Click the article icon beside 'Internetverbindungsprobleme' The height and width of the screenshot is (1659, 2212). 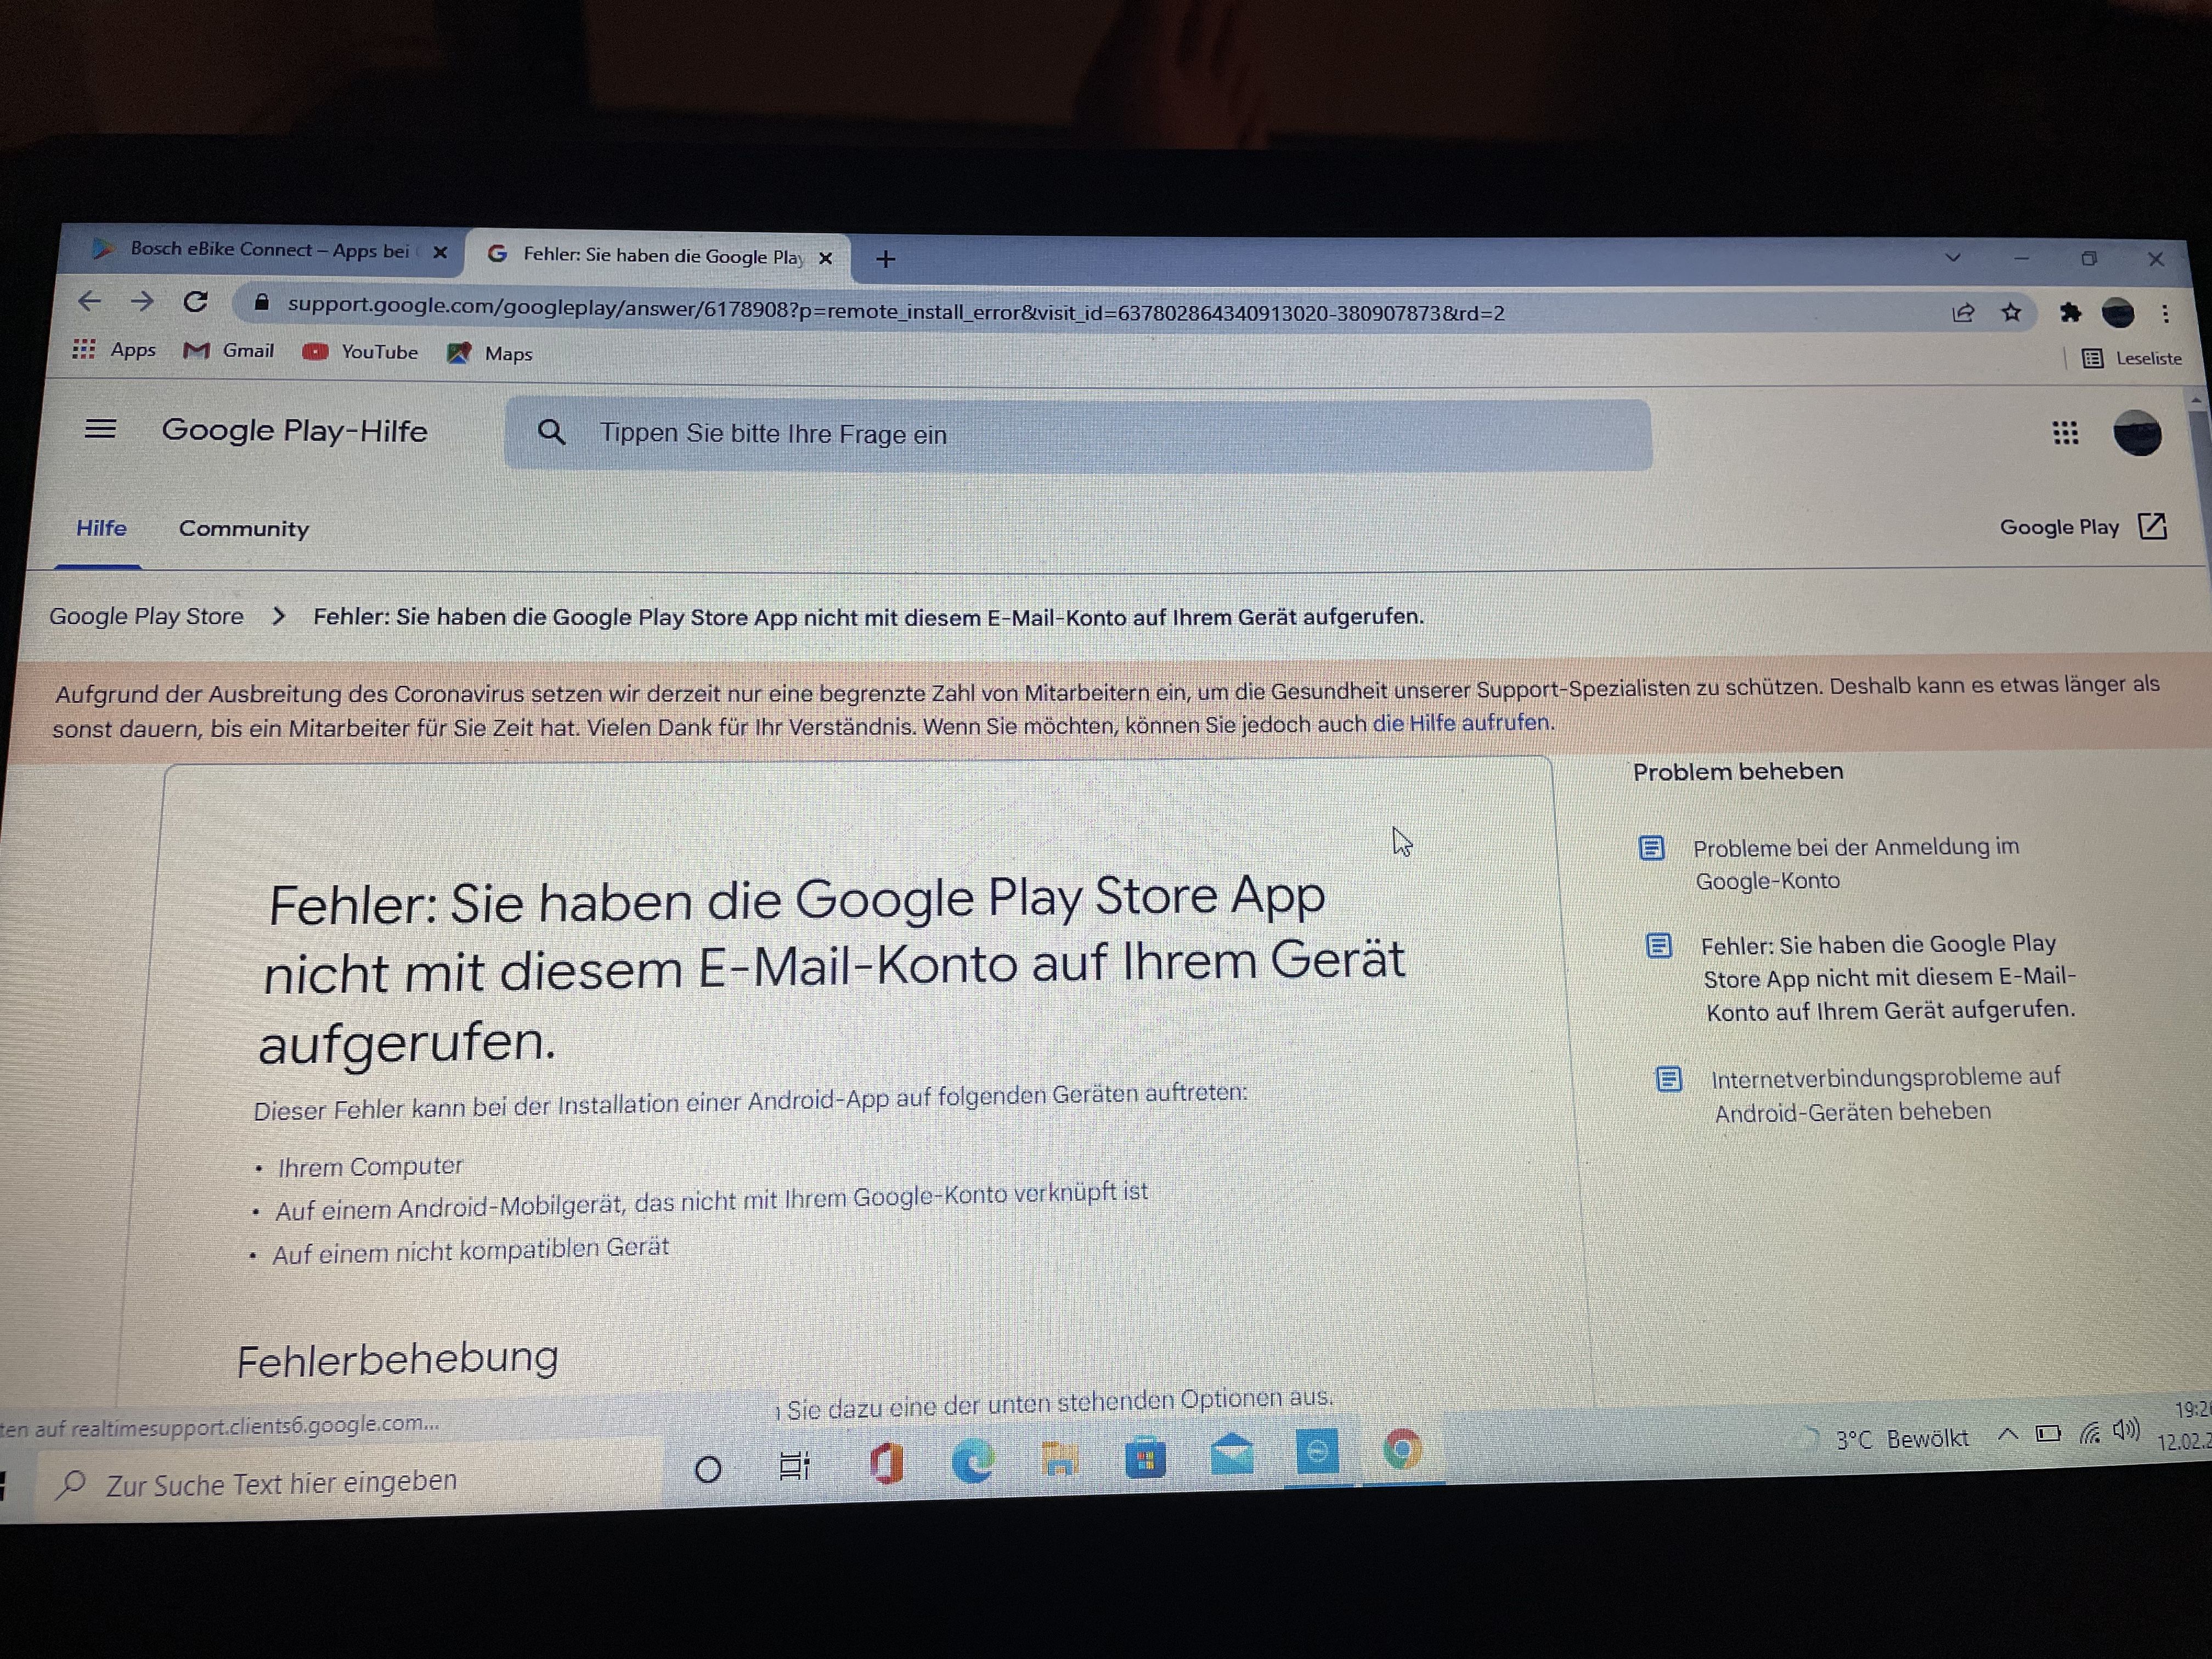tap(1668, 1079)
